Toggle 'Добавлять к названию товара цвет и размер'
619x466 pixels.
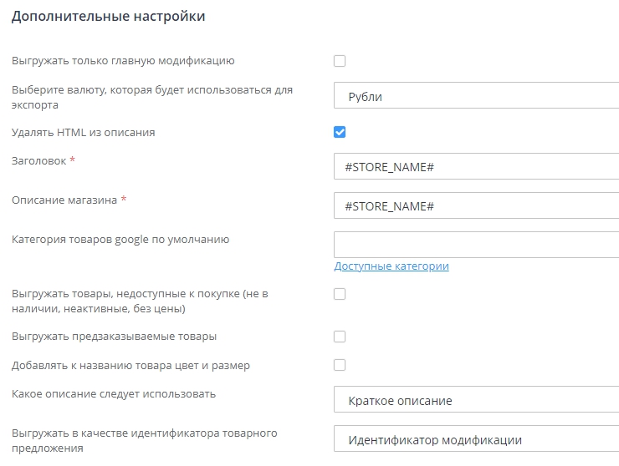340,365
